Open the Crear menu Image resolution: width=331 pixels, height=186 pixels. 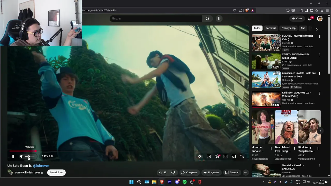point(297,19)
